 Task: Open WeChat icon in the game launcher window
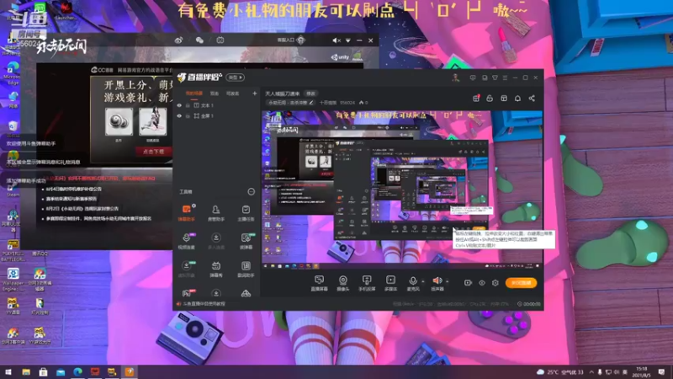(199, 40)
